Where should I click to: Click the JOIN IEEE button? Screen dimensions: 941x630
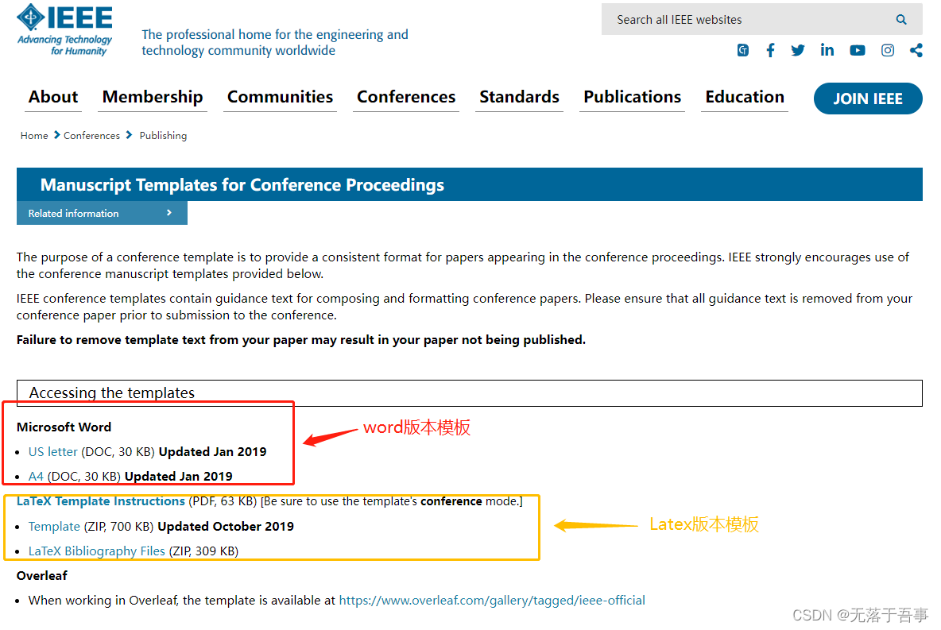[868, 99]
